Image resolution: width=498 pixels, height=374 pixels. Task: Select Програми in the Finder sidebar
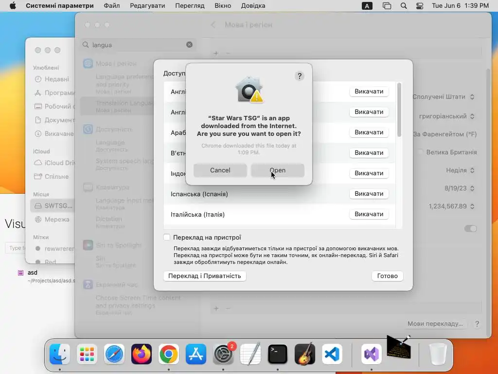coord(54,93)
